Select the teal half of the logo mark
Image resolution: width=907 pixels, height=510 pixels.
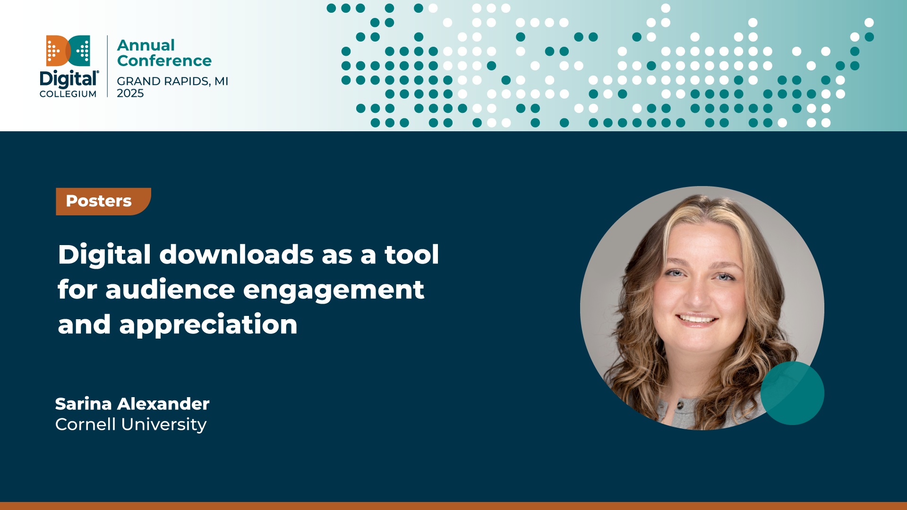83,50
